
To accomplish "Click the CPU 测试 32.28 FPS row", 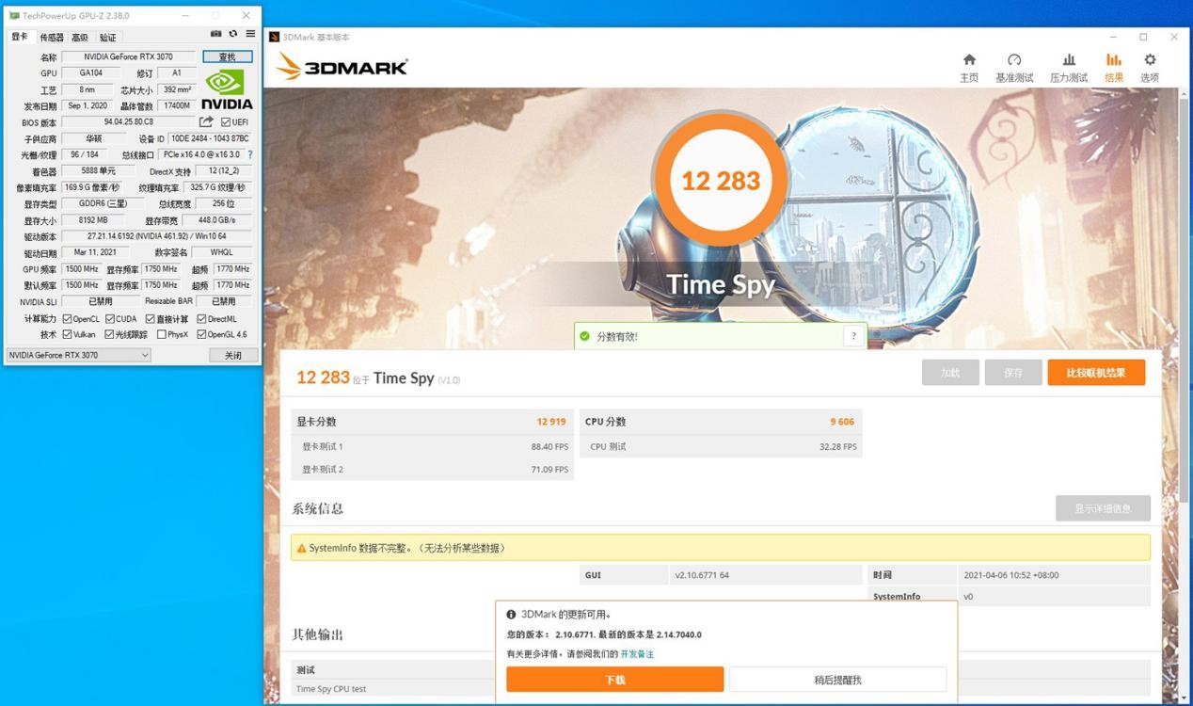I will click(x=721, y=446).
